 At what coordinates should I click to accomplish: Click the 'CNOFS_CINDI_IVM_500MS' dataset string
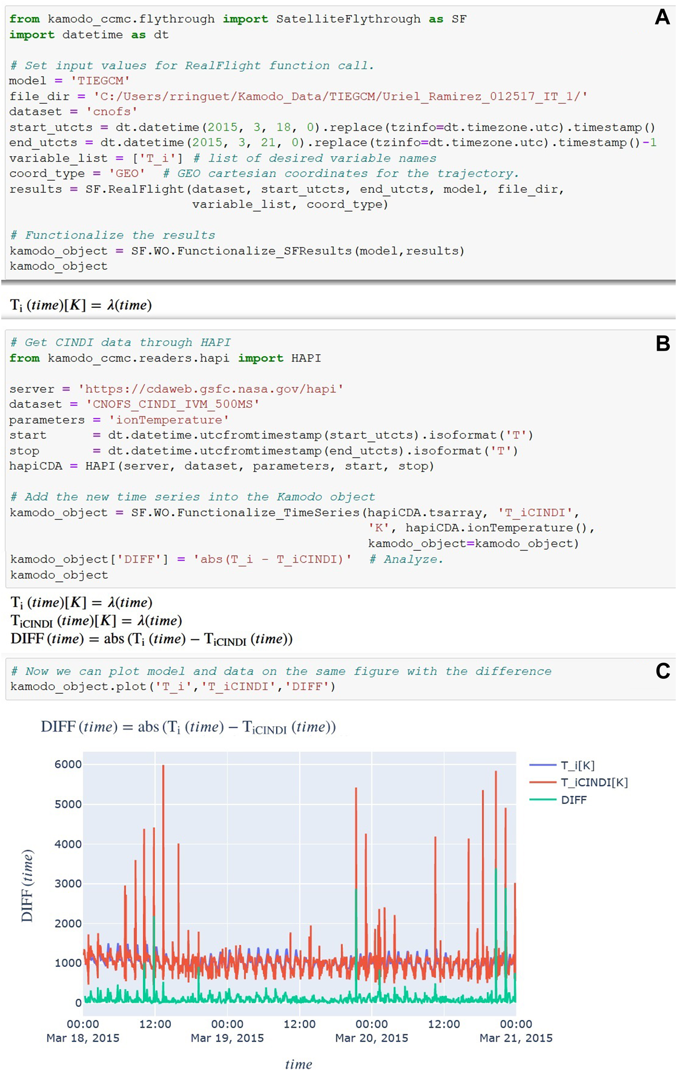tap(172, 404)
